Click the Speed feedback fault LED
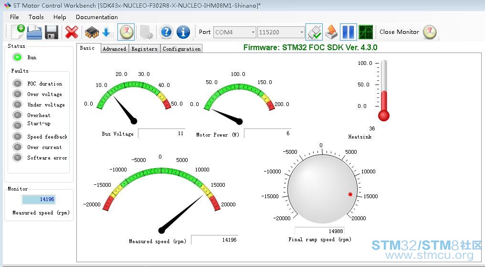The image size is (485, 267). click(x=17, y=137)
